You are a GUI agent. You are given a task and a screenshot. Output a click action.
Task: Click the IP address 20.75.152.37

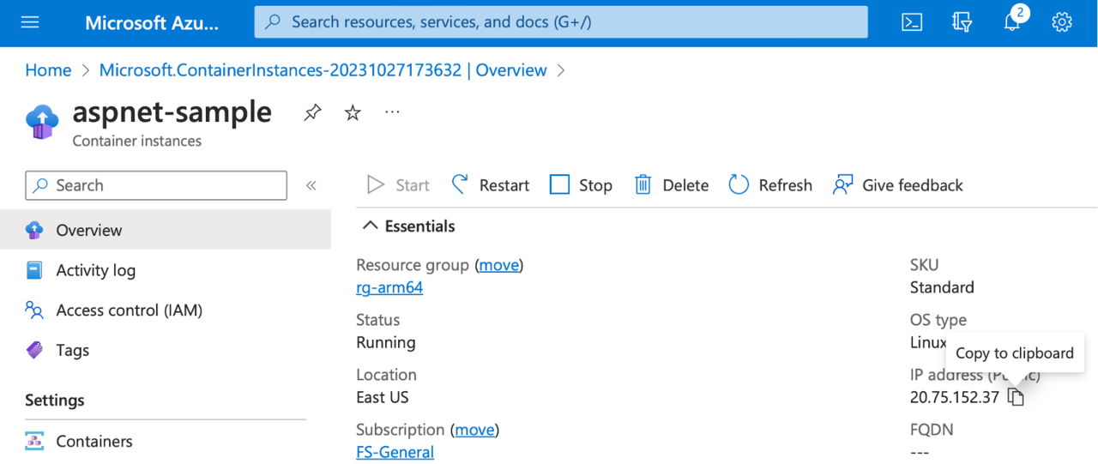955,397
